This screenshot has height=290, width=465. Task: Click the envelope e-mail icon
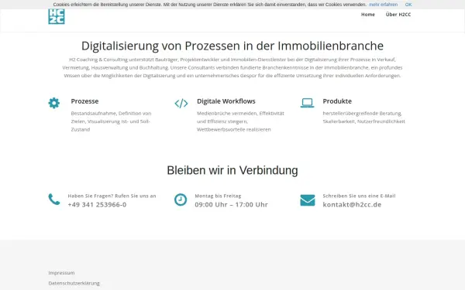(x=308, y=200)
